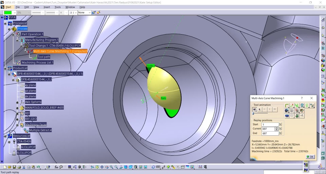Collapse the ResourcesList tree node
The height and width of the screenshot is (174, 326).
pos(5,136)
